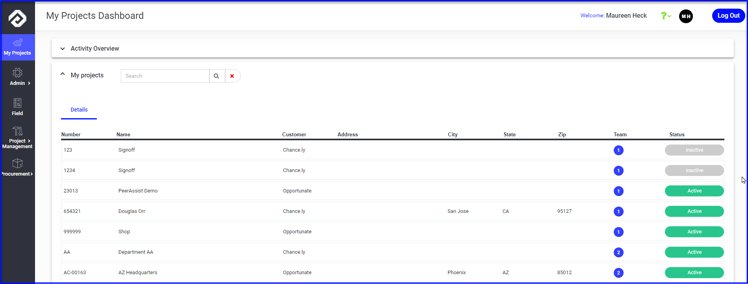Screen dimensions: 748x284
Task: Open project named Douglas Orr
Action: (132, 211)
